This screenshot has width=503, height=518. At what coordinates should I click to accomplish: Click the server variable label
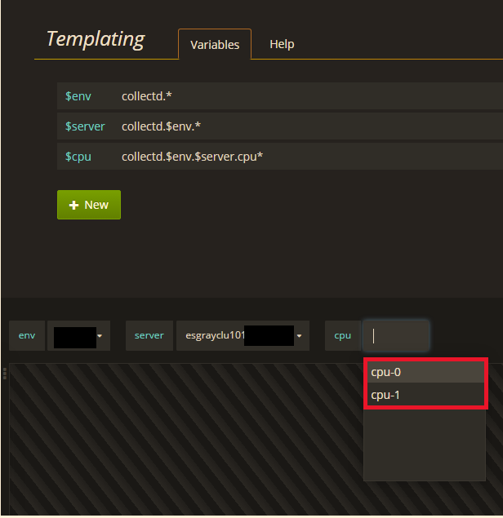(x=149, y=335)
